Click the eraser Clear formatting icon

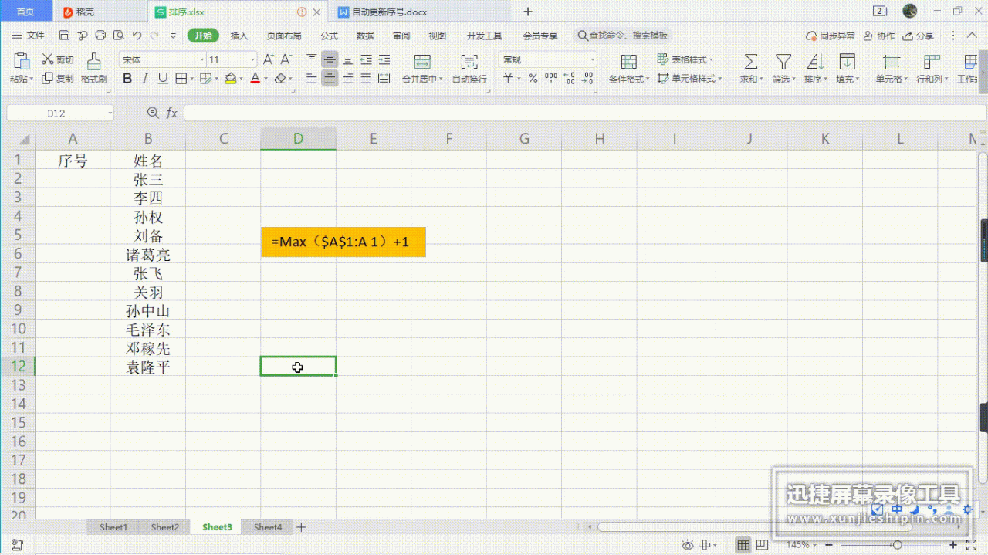pos(280,79)
